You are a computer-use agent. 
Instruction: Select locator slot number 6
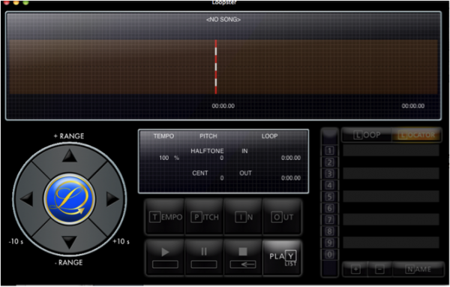click(x=329, y=208)
